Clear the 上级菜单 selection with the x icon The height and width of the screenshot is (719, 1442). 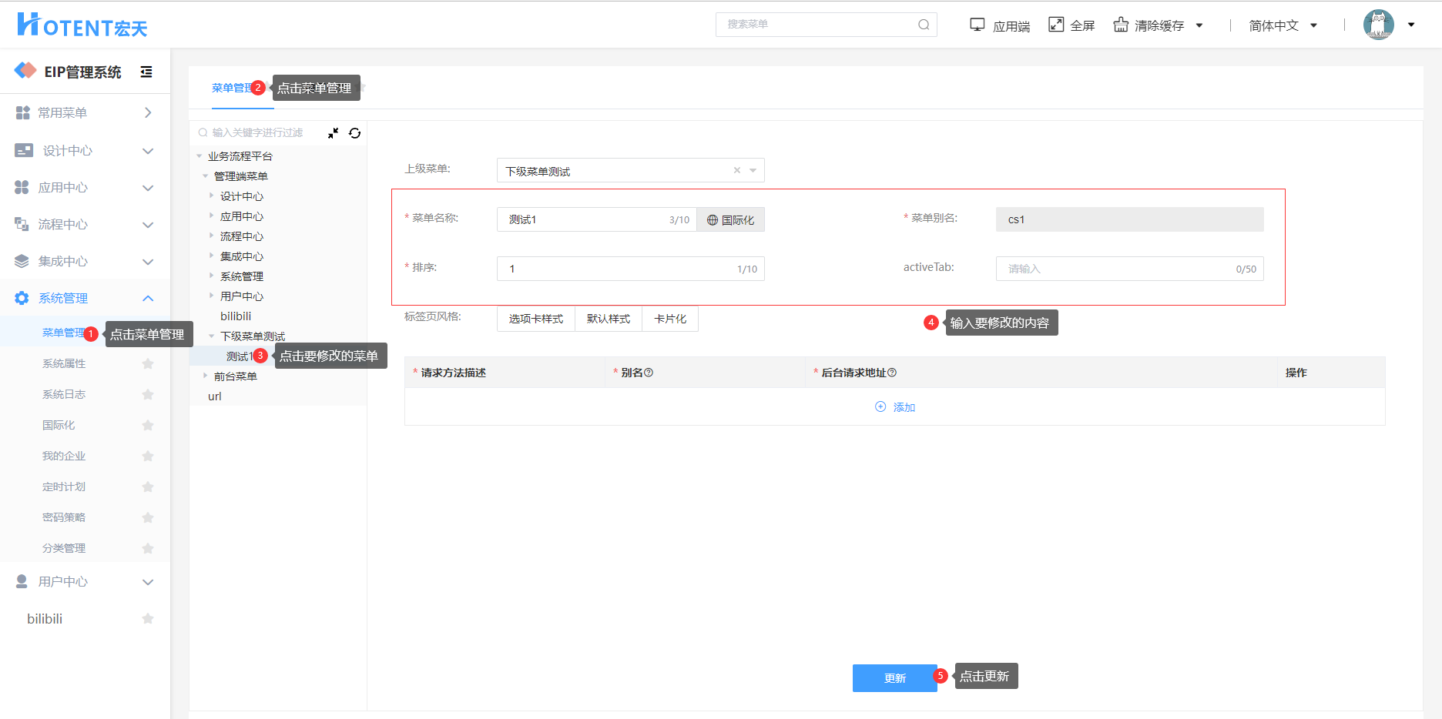[736, 171]
